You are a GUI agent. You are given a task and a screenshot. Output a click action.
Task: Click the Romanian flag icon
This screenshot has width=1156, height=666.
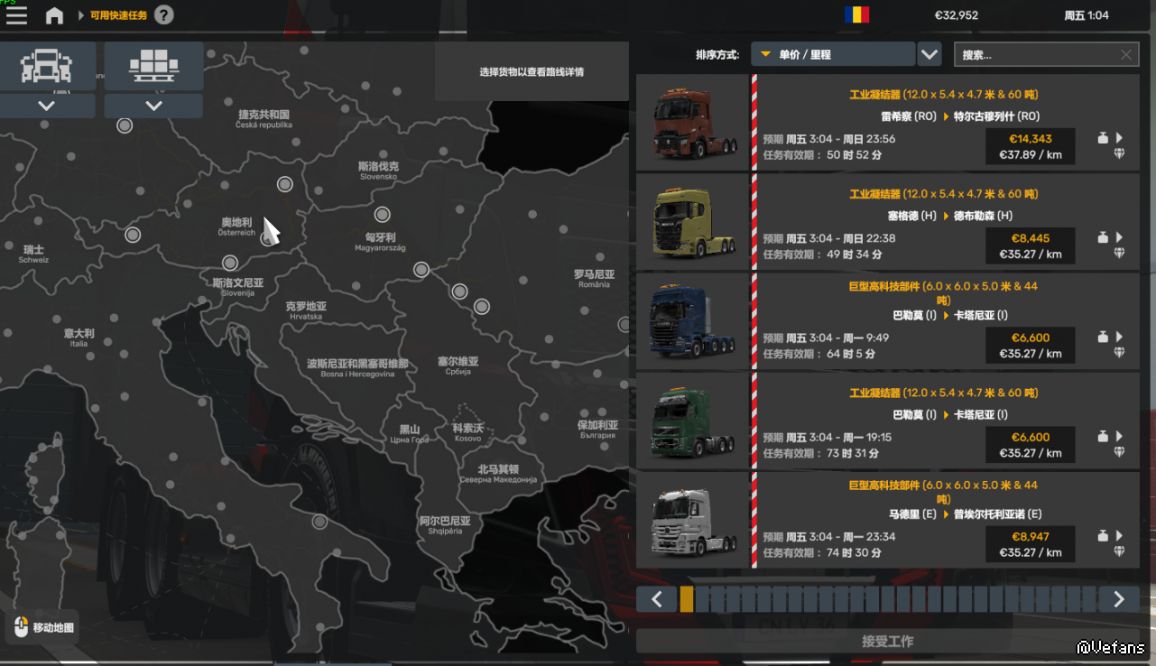tap(856, 15)
